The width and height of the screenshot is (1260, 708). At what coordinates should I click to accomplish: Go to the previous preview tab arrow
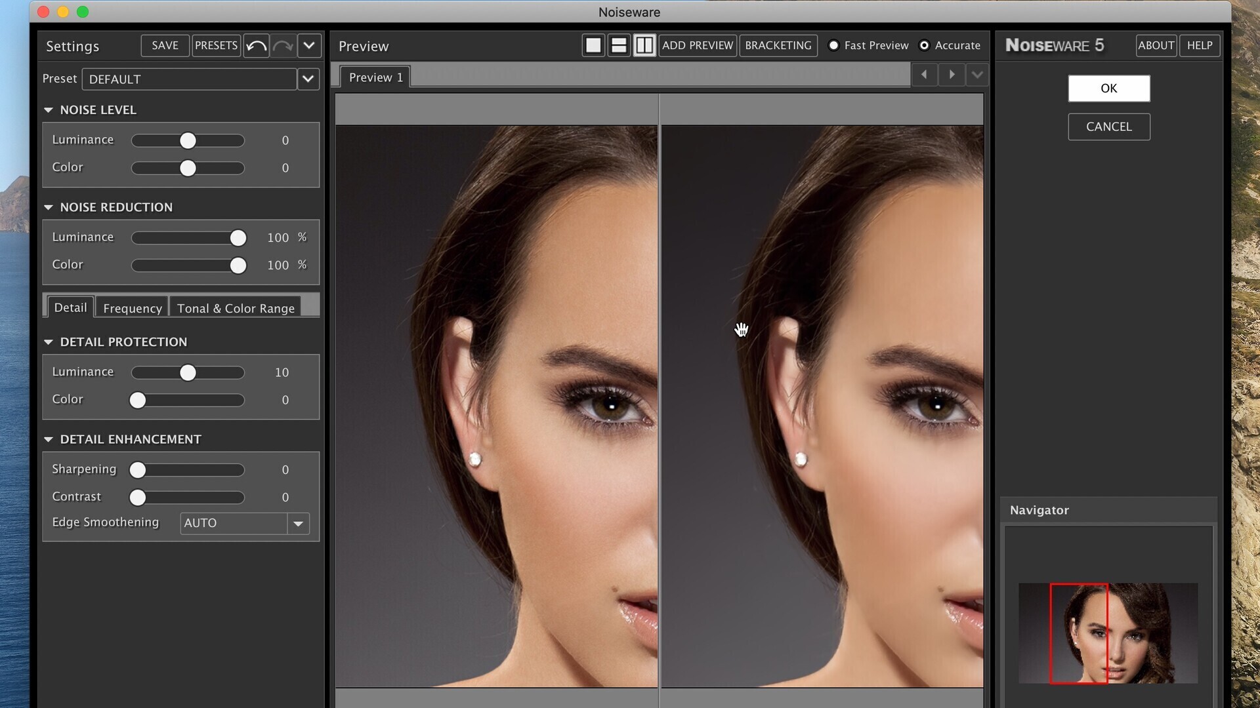(x=924, y=75)
